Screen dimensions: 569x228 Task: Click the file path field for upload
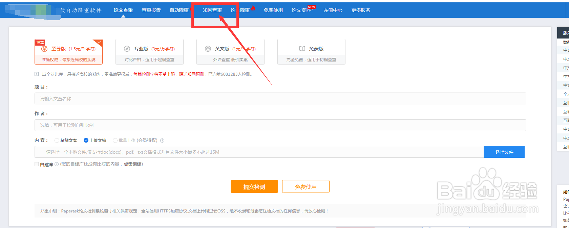(x=259, y=152)
